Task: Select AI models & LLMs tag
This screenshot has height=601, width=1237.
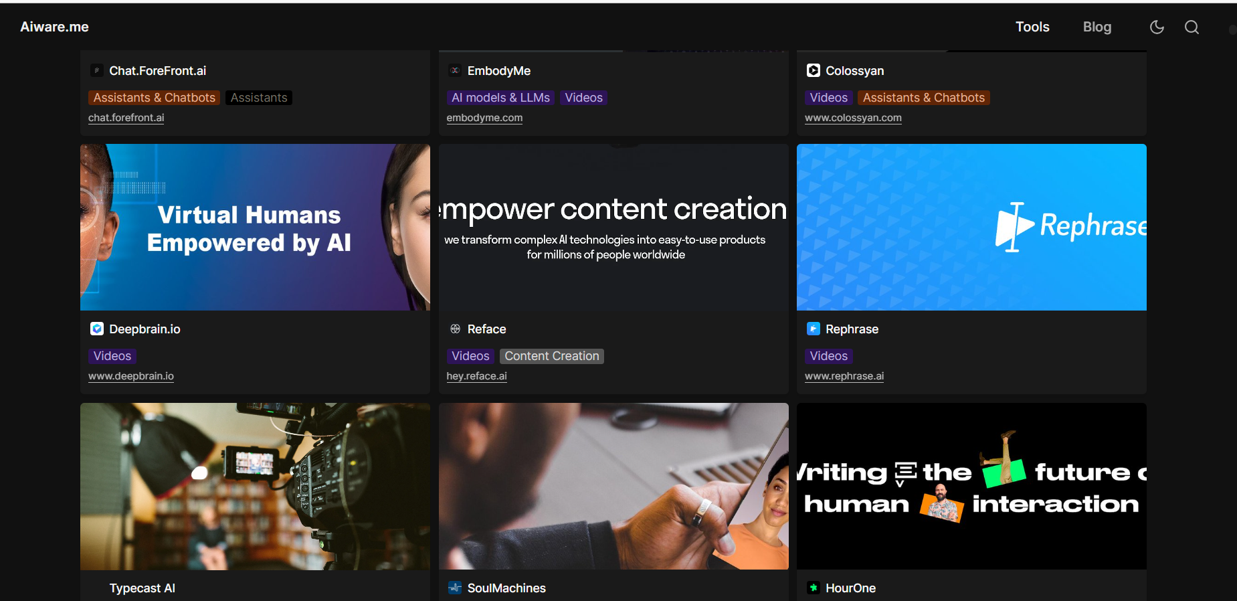Action: (501, 98)
